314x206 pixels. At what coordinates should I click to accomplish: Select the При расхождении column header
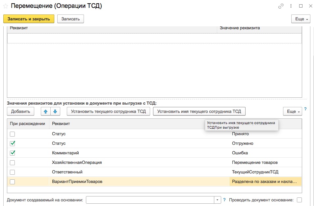tap(28, 124)
